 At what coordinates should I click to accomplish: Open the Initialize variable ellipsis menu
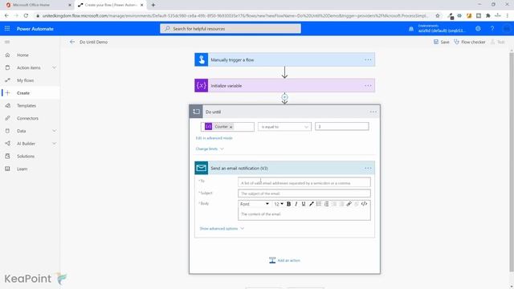pos(368,86)
